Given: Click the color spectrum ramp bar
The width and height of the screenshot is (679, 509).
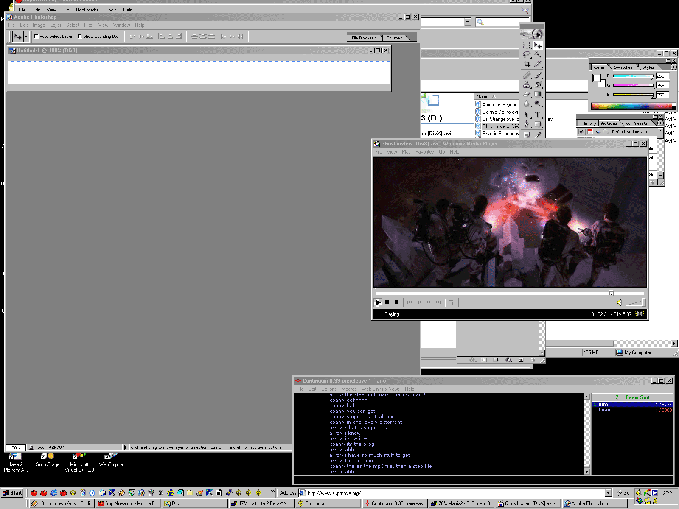Looking at the screenshot, I should [632, 106].
